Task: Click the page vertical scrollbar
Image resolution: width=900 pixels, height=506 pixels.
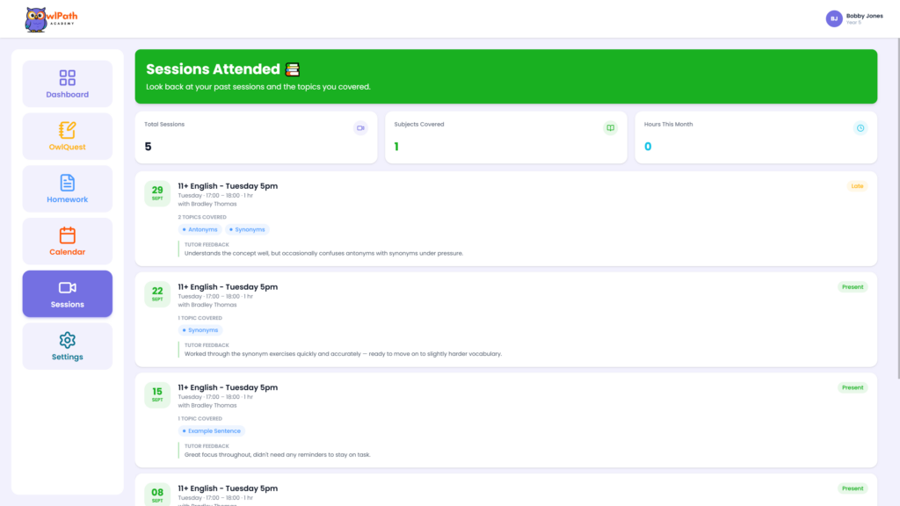Action: [x=897, y=207]
